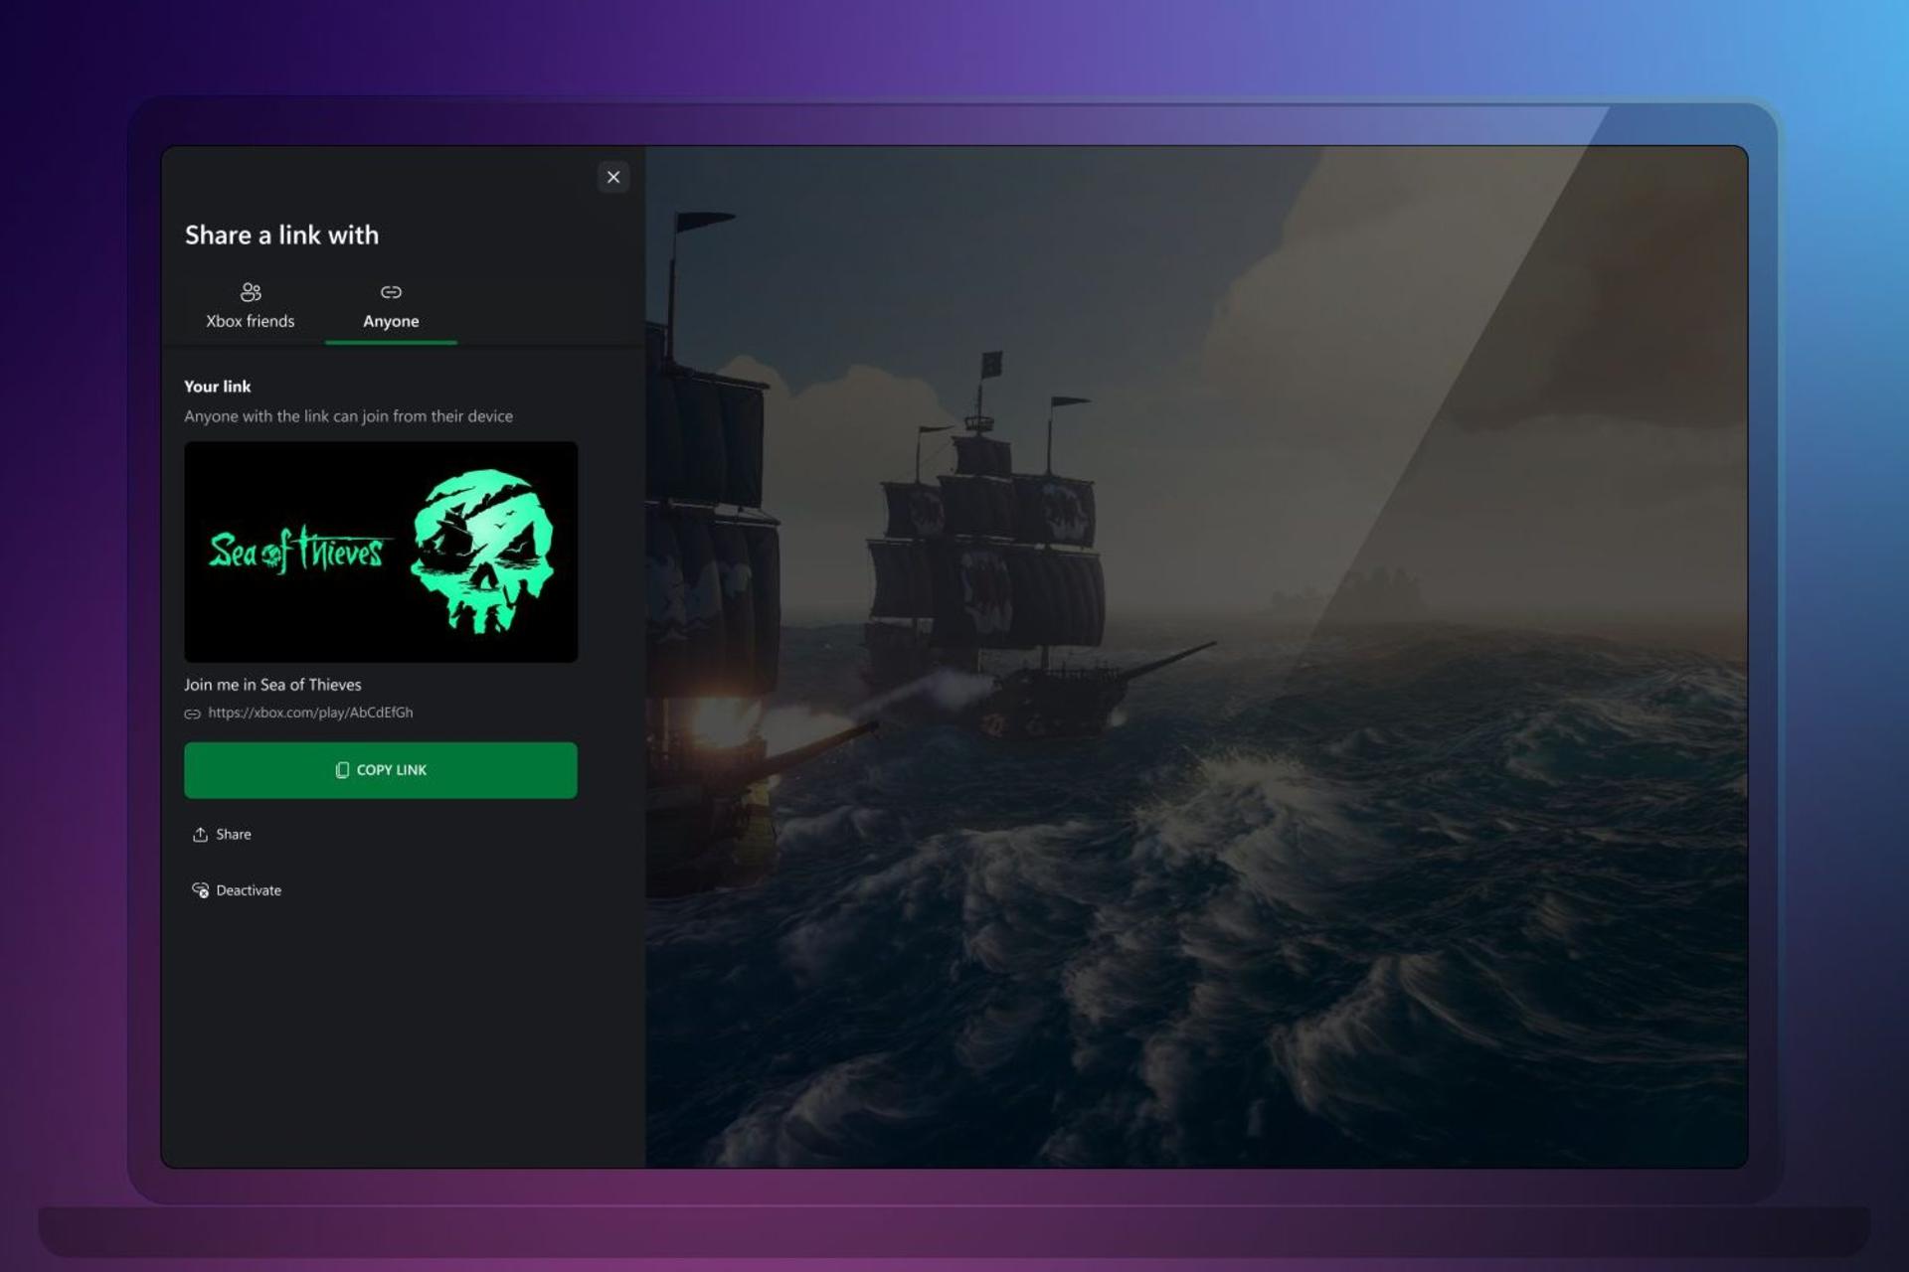Click the Sea of Thieves thumbnail image
1909x1272 pixels.
[x=381, y=552]
